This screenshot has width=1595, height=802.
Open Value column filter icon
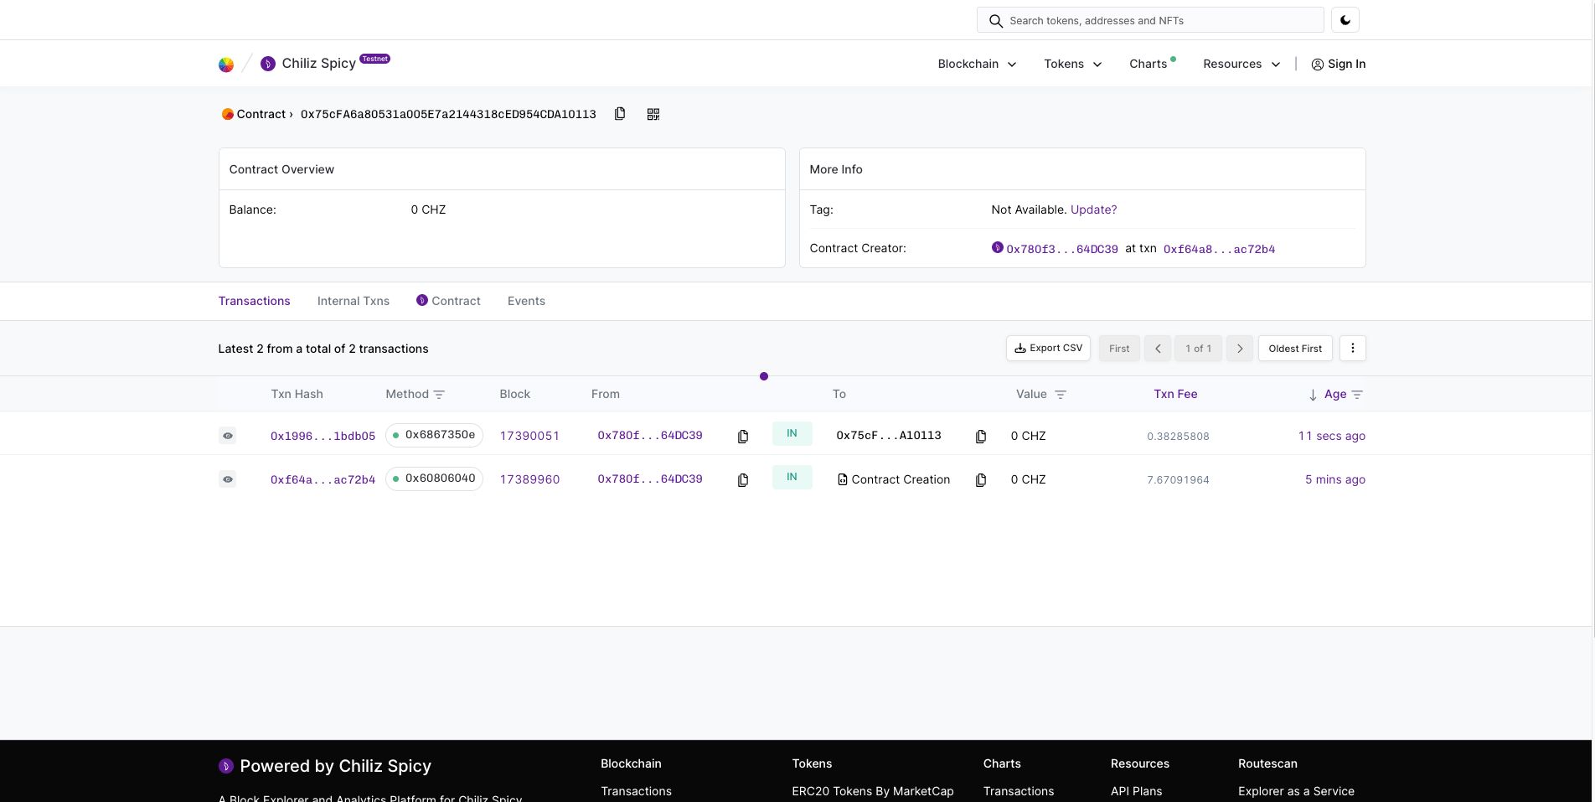coord(1061,395)
